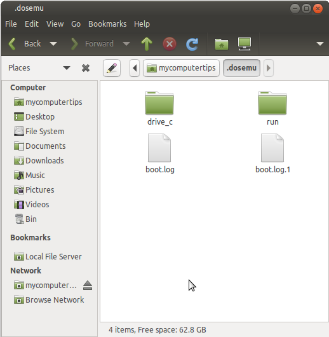
Task: Click the mycomputertips path bar button
Action: pos(181,68)
